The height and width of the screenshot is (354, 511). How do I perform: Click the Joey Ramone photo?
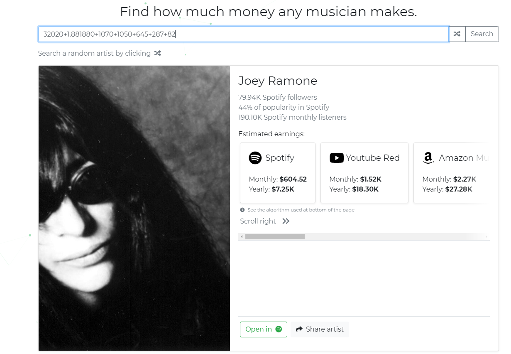(x=134, y=208)
